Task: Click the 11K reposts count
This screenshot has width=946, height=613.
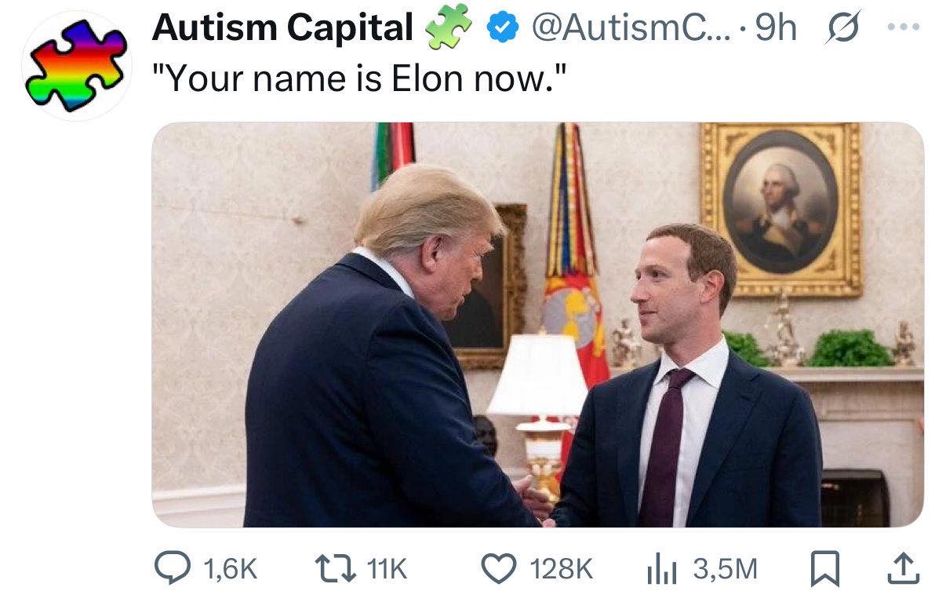Action: 386,569
